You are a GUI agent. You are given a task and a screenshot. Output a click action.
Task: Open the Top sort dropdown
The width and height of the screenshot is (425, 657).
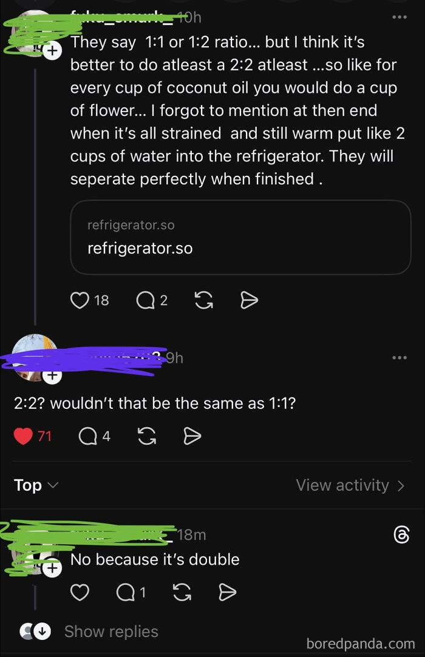click(x=36, y=485)
